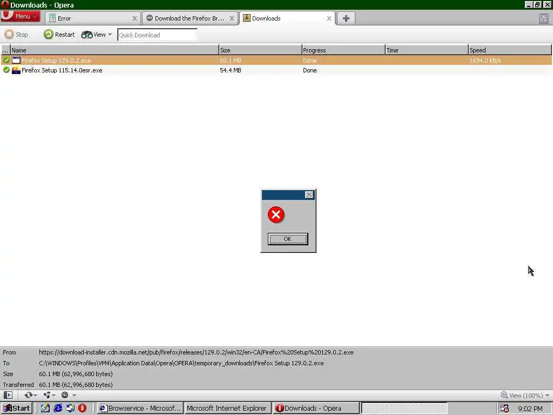The height and width of the screenshot is (415, 553).
Task: Focus the Quick Download input field
Action: coord(157,35)
